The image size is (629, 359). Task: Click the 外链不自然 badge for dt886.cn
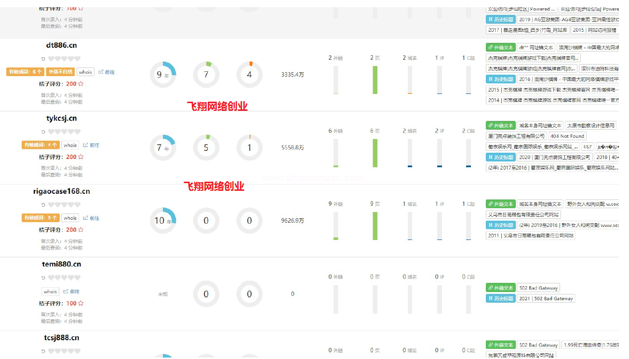tap(60, 72)
